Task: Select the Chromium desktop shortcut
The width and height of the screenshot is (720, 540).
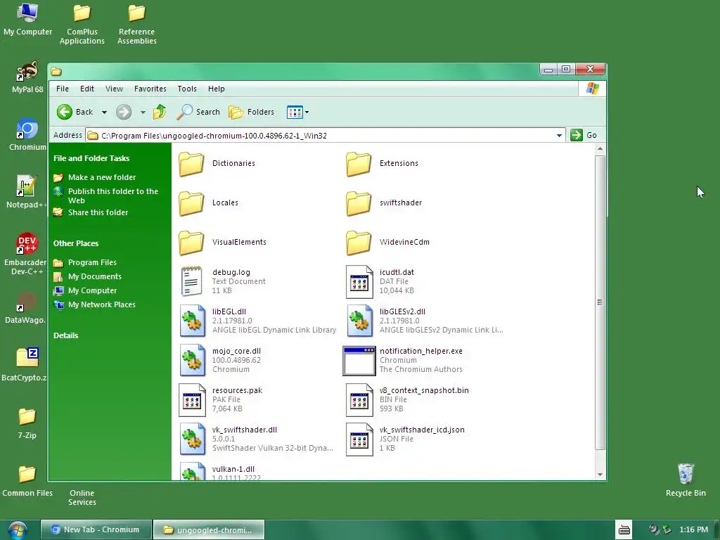Action: 27,134
